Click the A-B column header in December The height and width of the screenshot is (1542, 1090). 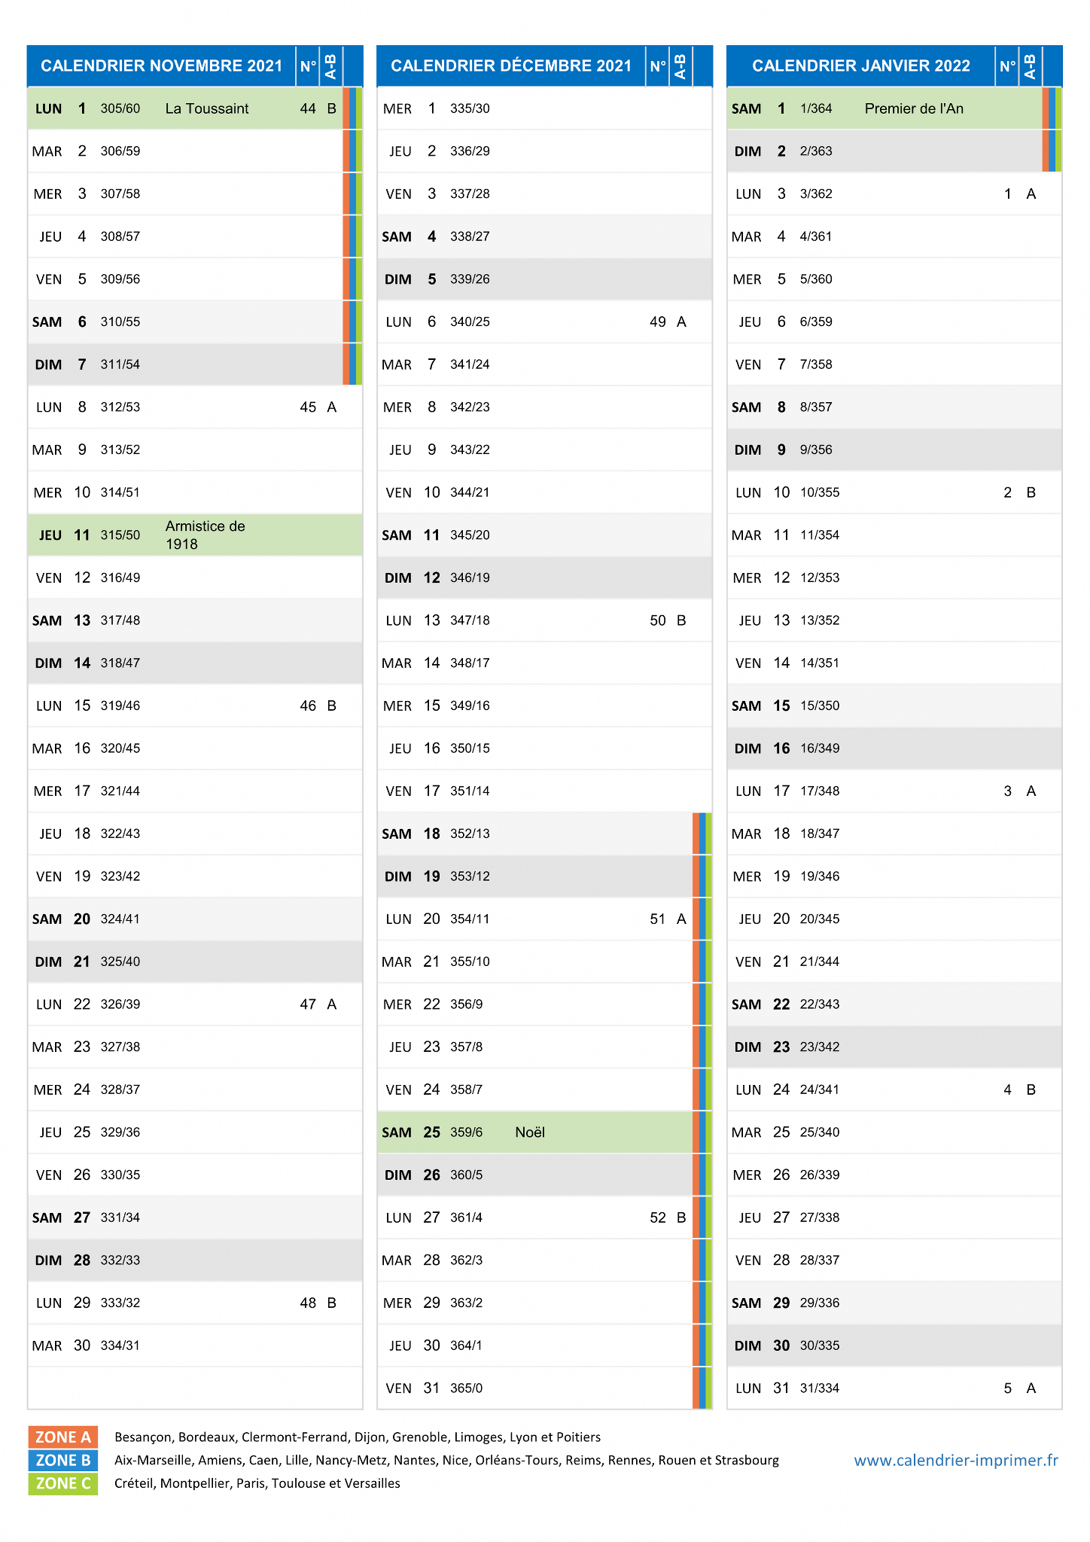coord(680,66)
